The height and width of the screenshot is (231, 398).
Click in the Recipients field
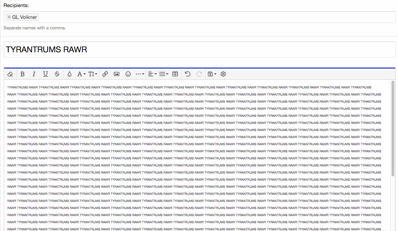click(x=200, y=17)
